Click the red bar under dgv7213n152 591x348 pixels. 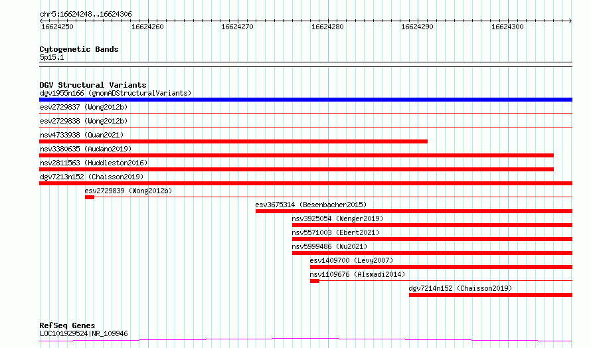click(x=305, y=183)
